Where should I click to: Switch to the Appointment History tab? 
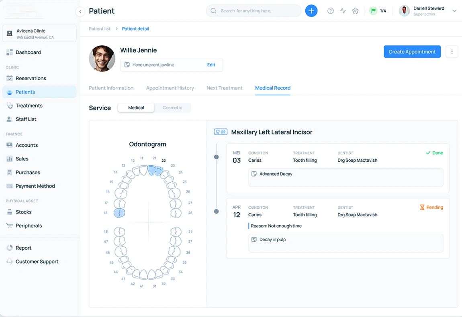tap(170, 88)
